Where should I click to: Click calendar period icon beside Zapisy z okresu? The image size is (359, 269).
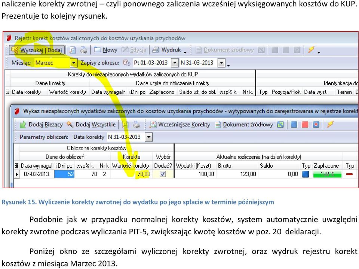pyautogui.click(x=127, y=63)
